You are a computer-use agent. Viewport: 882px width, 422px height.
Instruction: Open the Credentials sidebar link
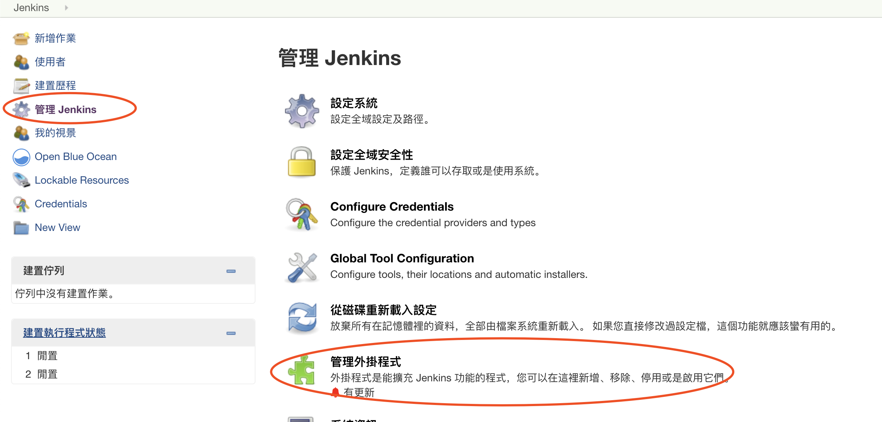click(x=61, y=204)
